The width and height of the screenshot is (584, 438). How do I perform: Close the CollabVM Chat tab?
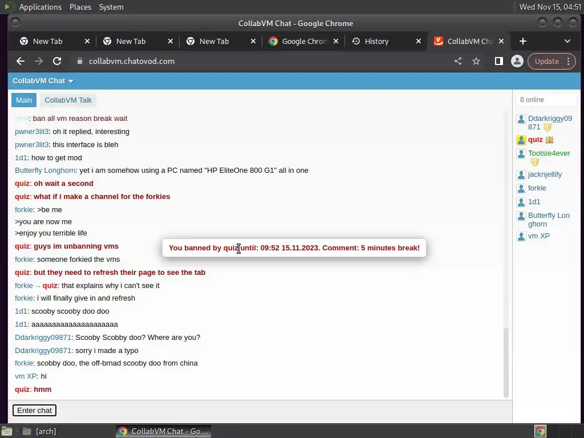tap(501, 41)
